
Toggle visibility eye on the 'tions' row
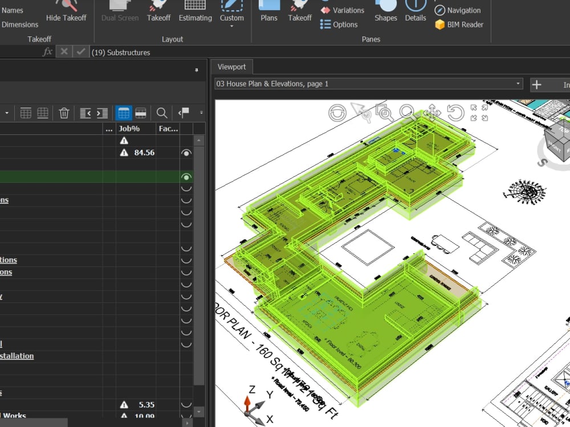pos(186,260)
